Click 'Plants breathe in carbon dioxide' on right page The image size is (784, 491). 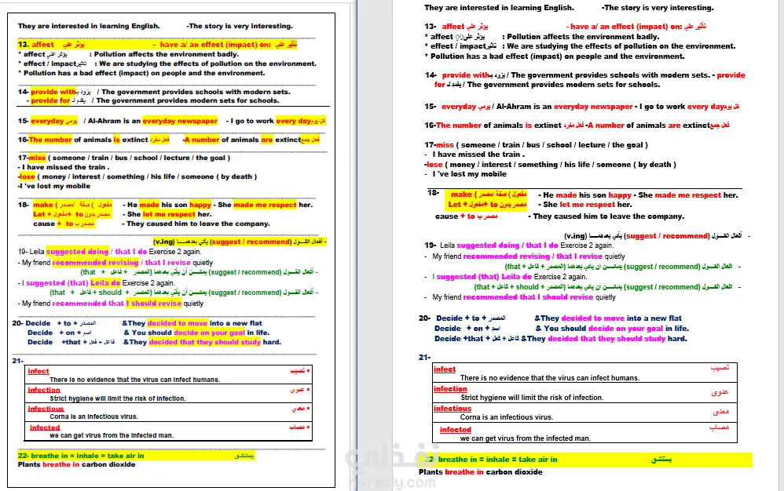pos(481,472)
